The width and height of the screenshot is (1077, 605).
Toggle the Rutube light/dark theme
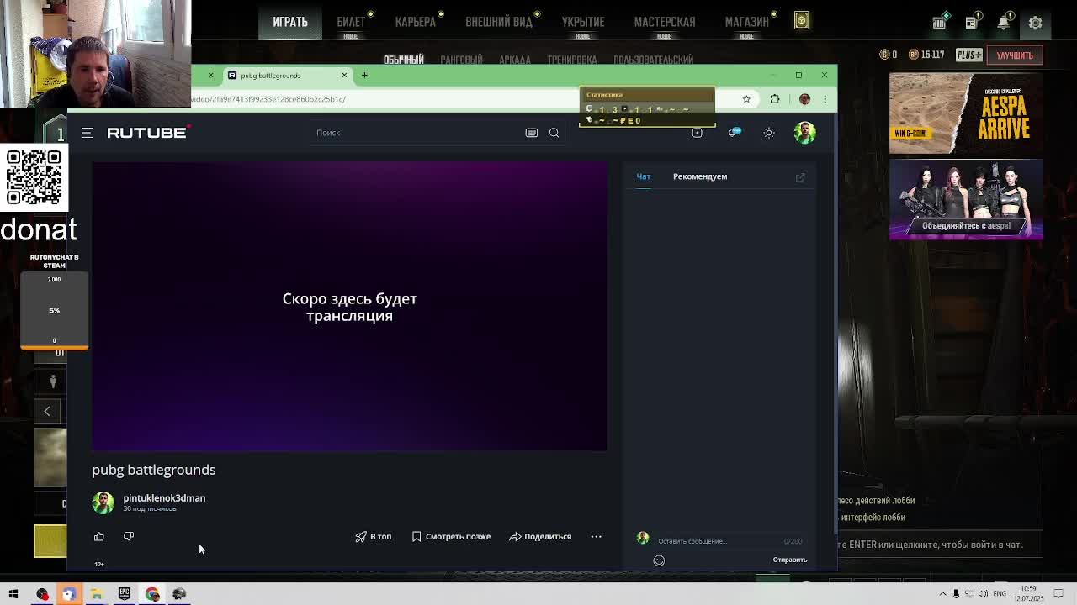(769, 133)
